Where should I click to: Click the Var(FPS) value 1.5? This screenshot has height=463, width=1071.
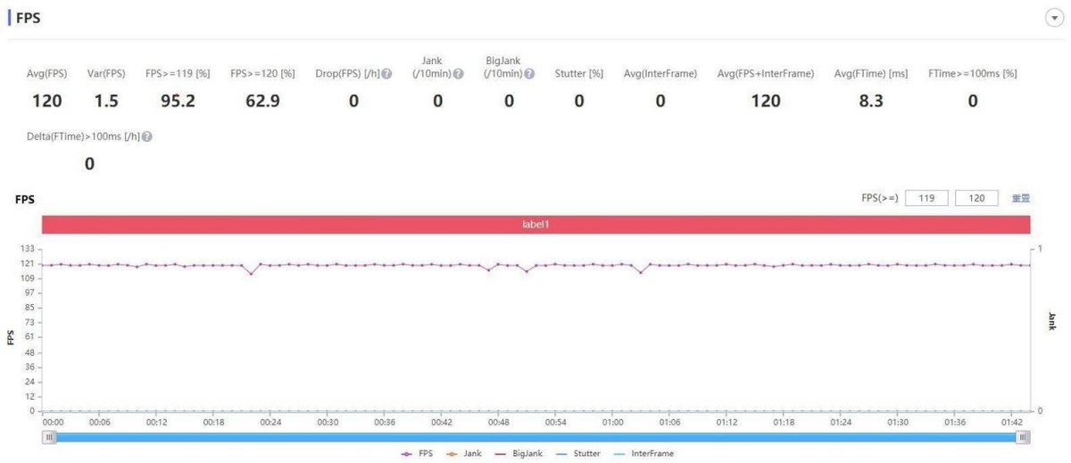click(x=106, y=101)
